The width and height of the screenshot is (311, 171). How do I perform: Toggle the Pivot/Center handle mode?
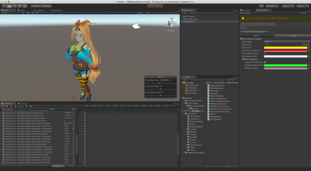pos(36,6)
